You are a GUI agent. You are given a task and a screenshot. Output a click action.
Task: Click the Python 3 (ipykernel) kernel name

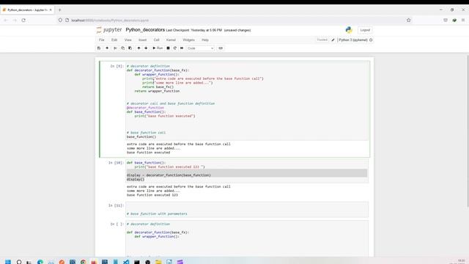tap(353, 40)
